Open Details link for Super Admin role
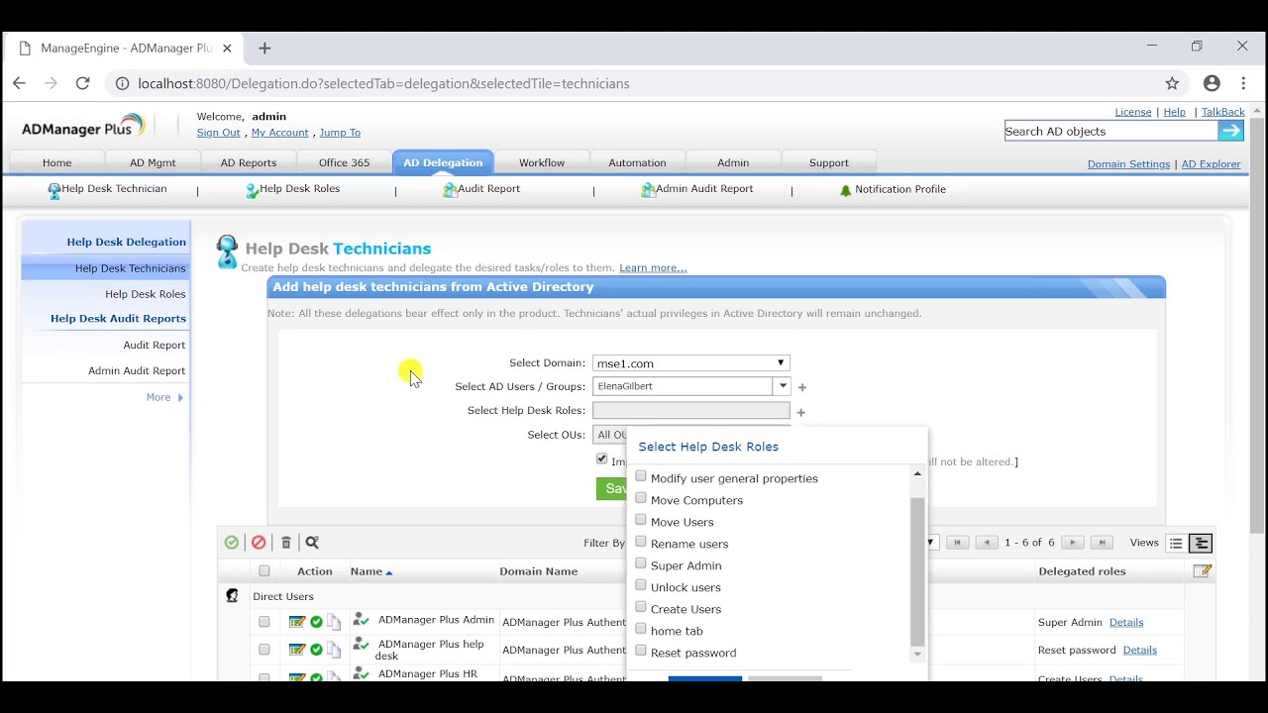 [x=1126, y=622]
